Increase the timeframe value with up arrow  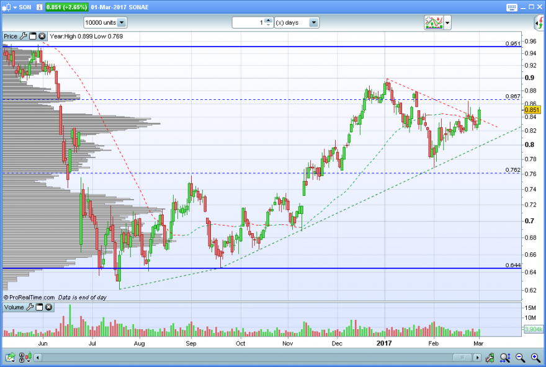[x=268, y=20]
